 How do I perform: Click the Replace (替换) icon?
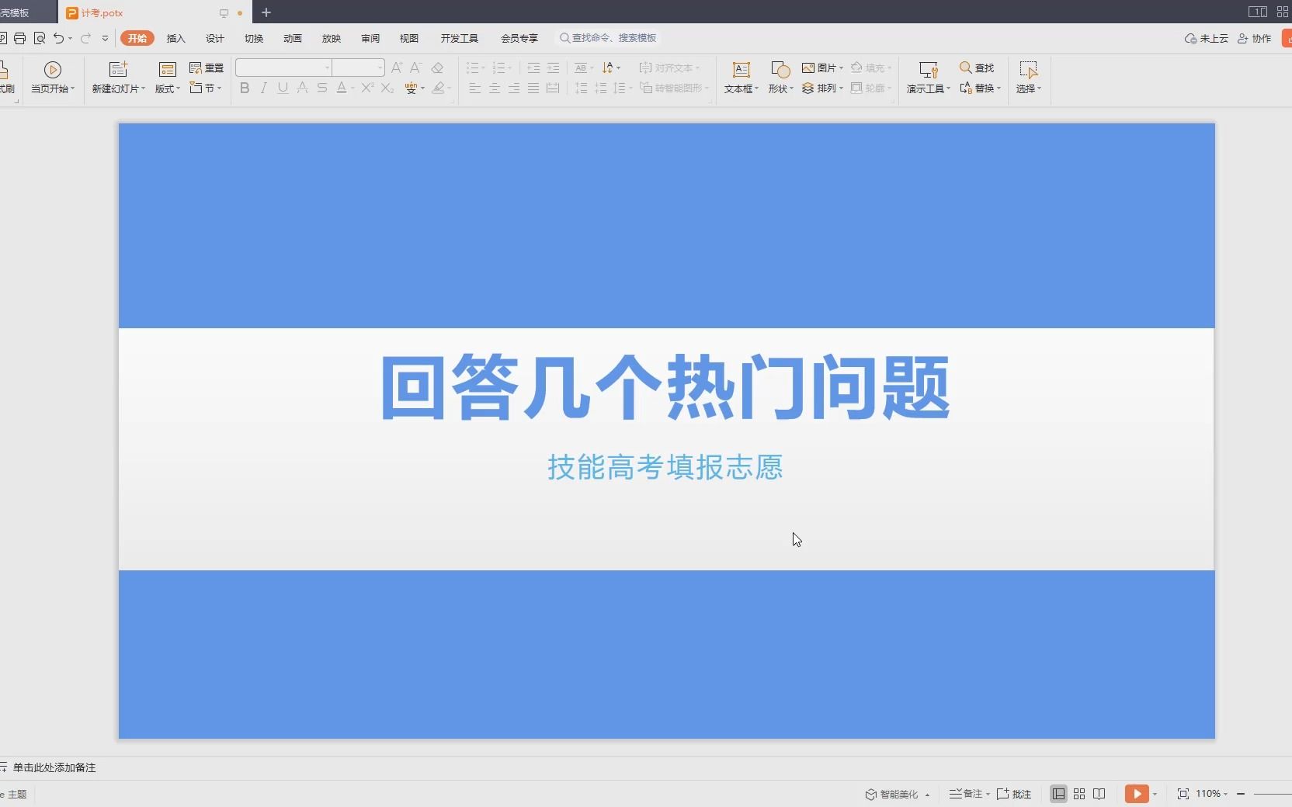coord(966,88)
